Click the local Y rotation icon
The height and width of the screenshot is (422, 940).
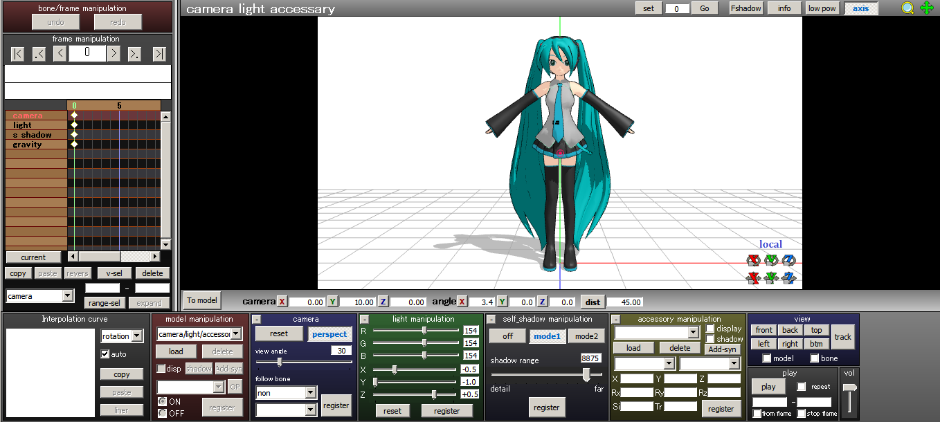click(x=771, y=260)
